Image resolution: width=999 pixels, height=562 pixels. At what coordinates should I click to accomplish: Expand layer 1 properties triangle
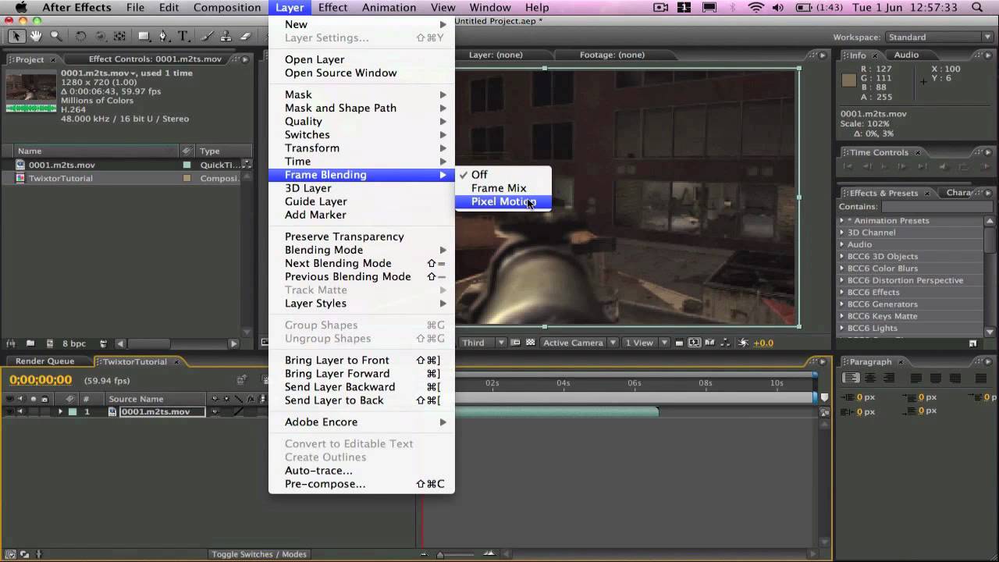pos(60,412)
